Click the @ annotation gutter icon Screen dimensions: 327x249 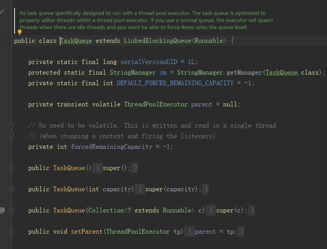2,210
